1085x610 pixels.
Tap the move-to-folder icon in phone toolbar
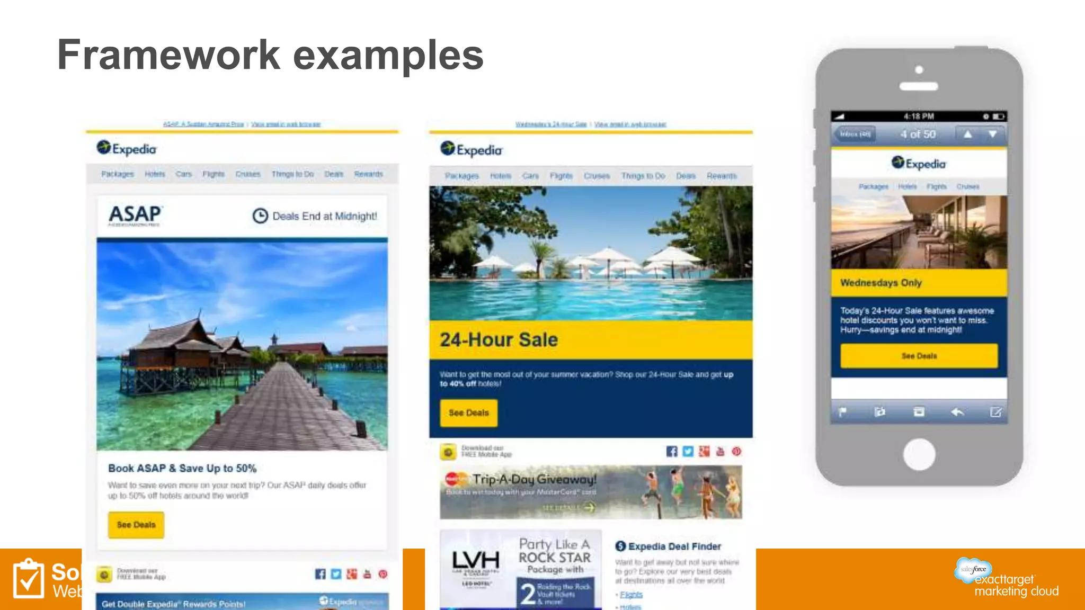pyautogui.click(x=880, y=412)
